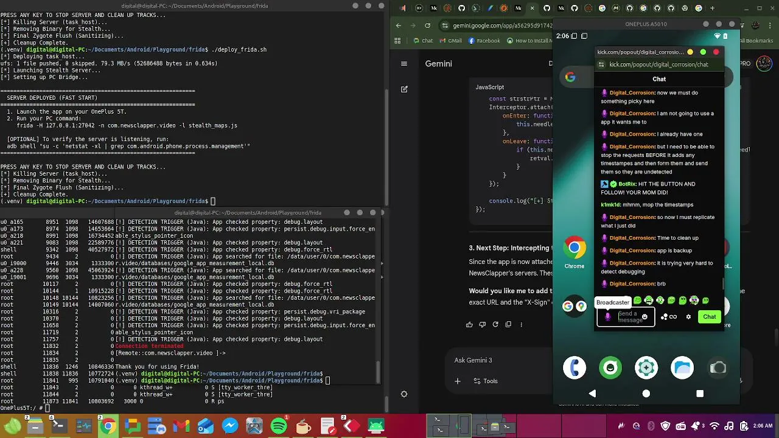This screenshot has height=438, width=779.
Task: Click green Chat send button in Kick
Action: pyautogui.click(x=710, y=316)
